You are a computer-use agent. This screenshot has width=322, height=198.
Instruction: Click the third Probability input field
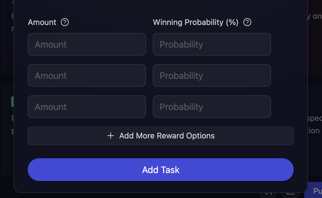(212, 107)
